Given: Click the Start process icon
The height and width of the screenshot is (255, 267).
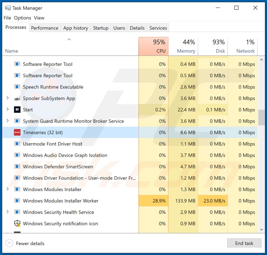Looking at the screenshot, I should 17,110.
